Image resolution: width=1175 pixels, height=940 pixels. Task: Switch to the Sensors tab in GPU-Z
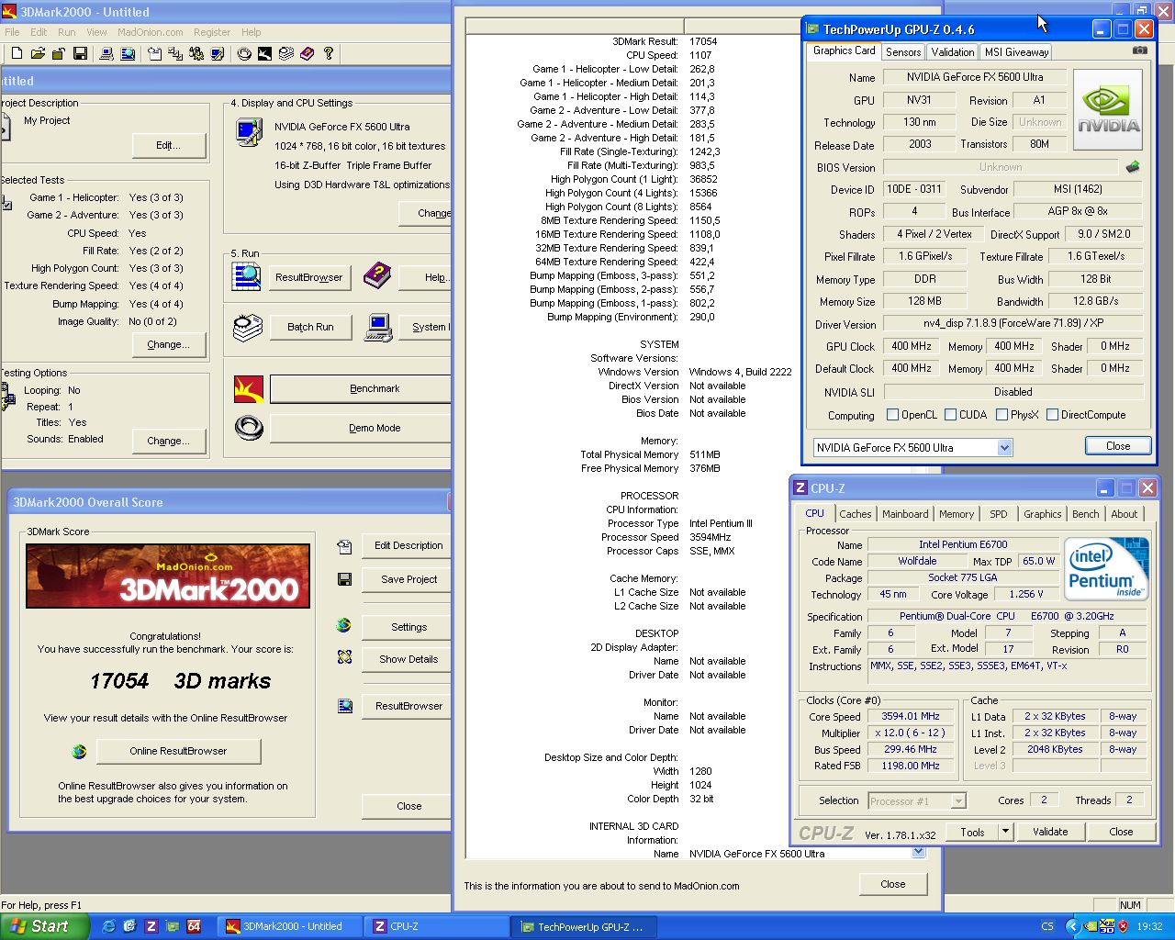(903, 52)
